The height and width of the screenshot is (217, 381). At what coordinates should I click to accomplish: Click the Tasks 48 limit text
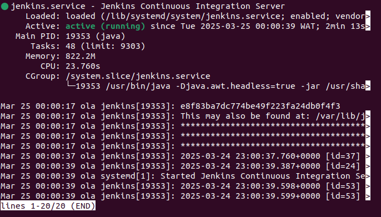(x=105, y=46)
